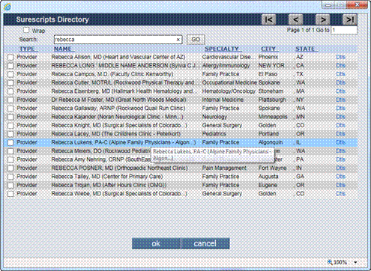This screenshot has height=271, width=371.
Task: Click the ok button
Action: tap(156, 243)
